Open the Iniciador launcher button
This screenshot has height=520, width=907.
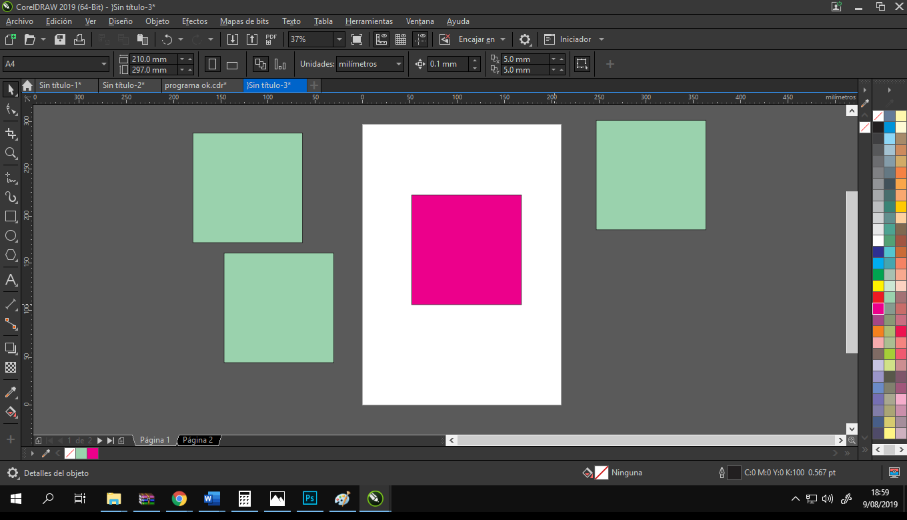(574, 39)
